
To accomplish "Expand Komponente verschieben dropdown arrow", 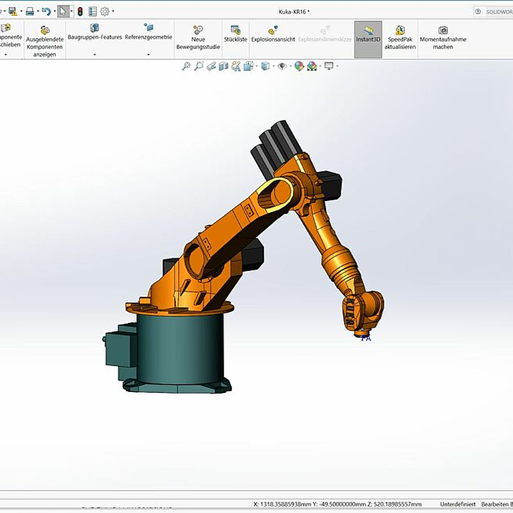I will [x=6, y=55].
